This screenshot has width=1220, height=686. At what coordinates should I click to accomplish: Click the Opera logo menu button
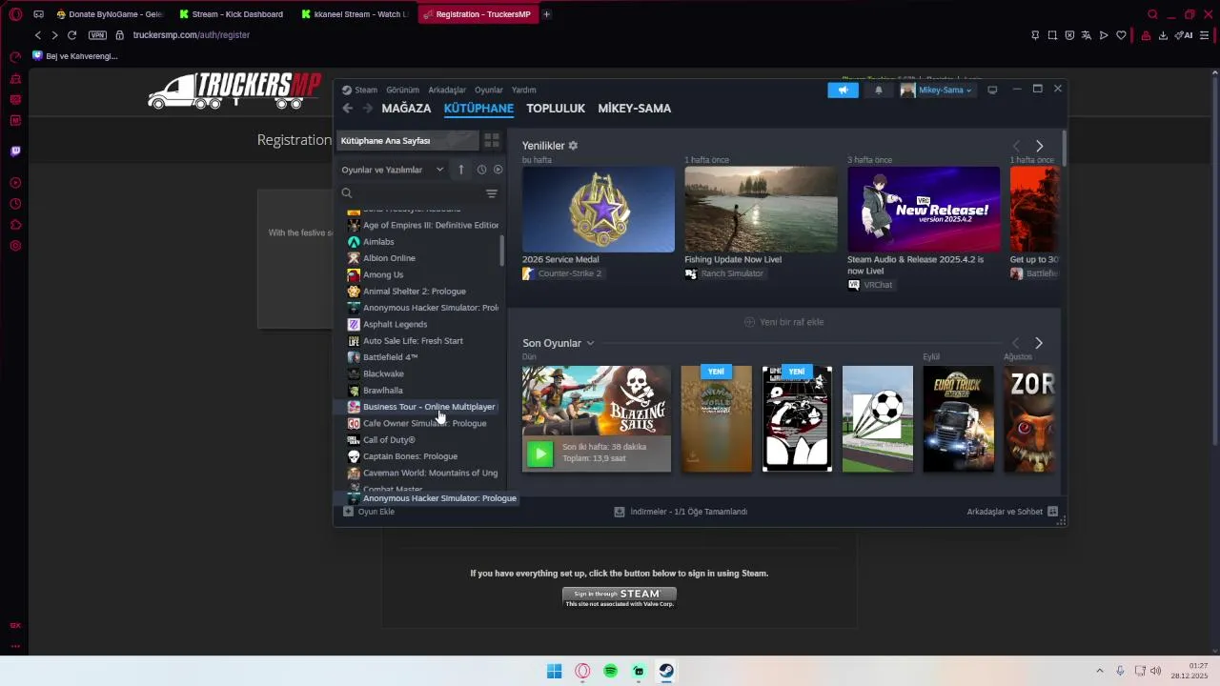pos(15,14)
